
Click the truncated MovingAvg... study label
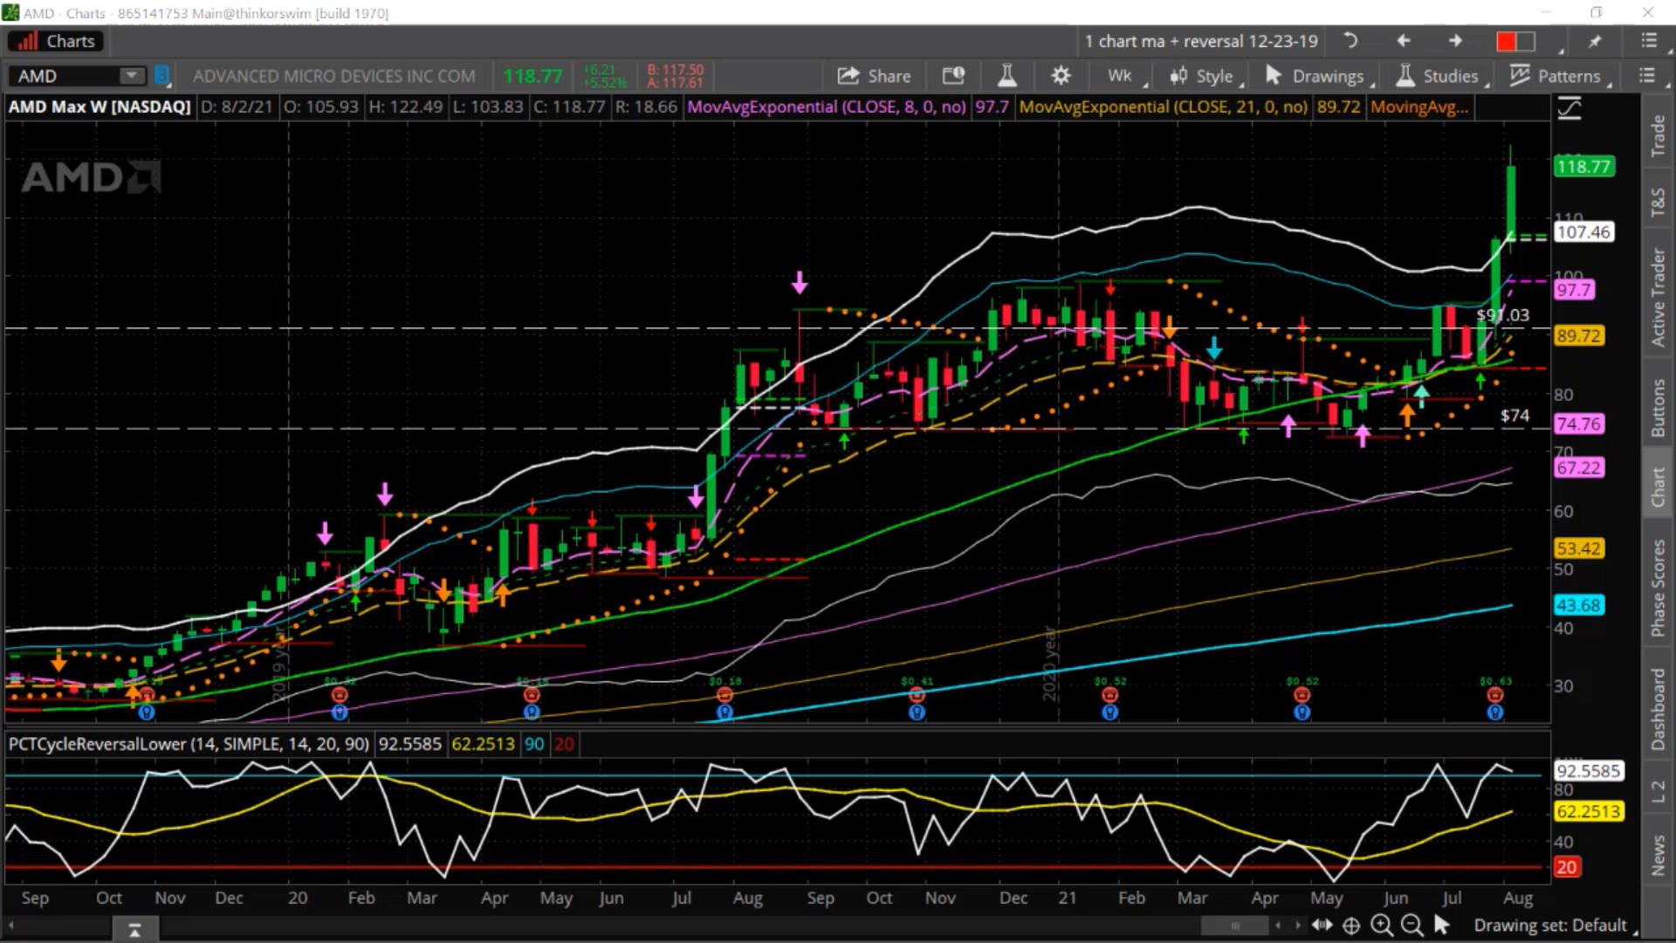point(1419,107)
